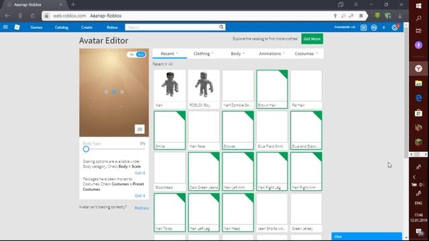Click the site lock icon in address bar
This screenshot has height=241, width=429.
coord(46,16)
